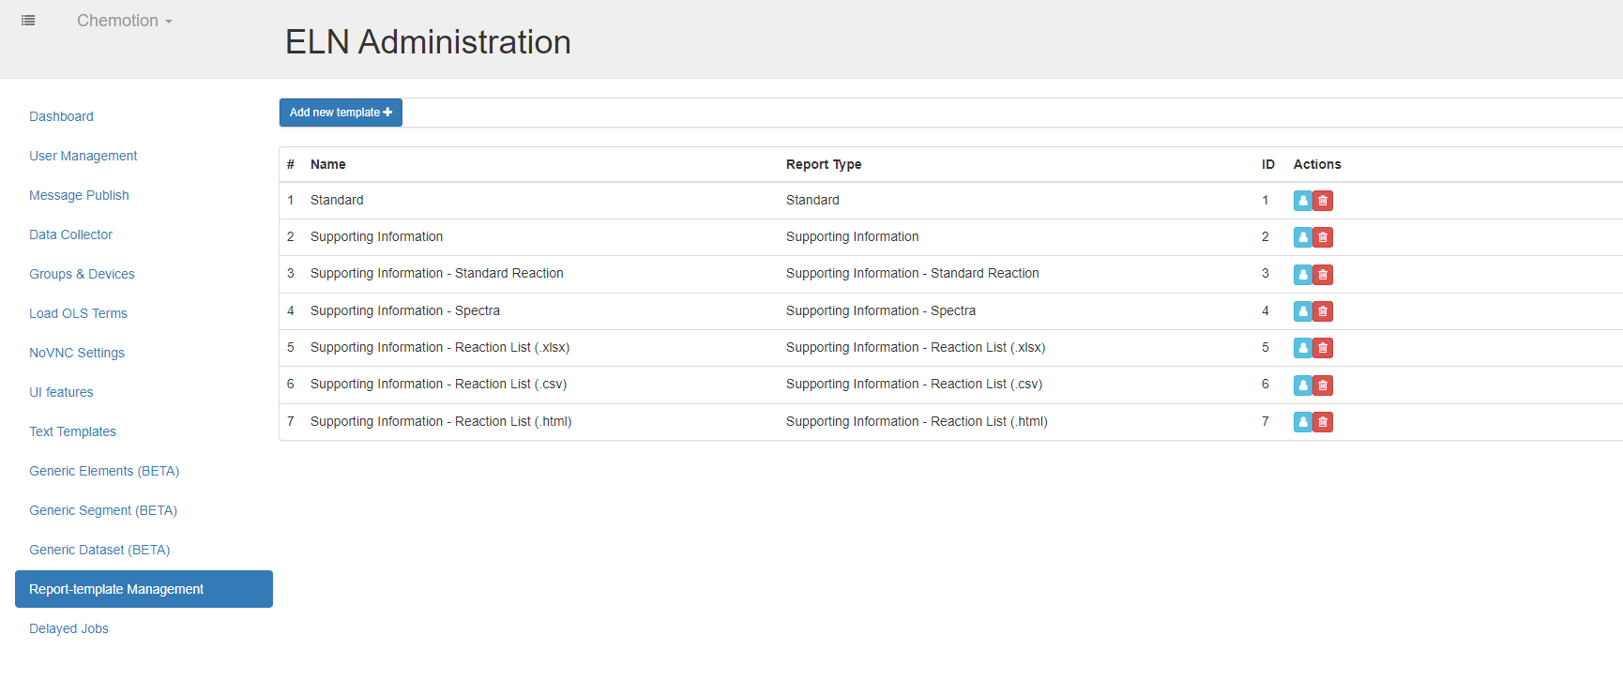Delete the Reaction List (.xlsx) template
This screenshot has height=680, width=1623.
point(1323,348)
